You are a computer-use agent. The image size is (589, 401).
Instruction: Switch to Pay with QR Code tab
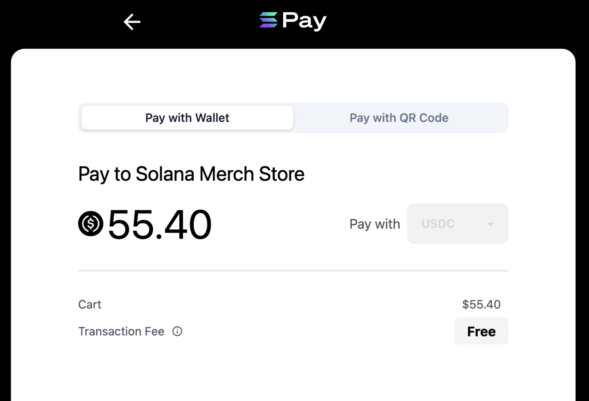coord(399,118)
